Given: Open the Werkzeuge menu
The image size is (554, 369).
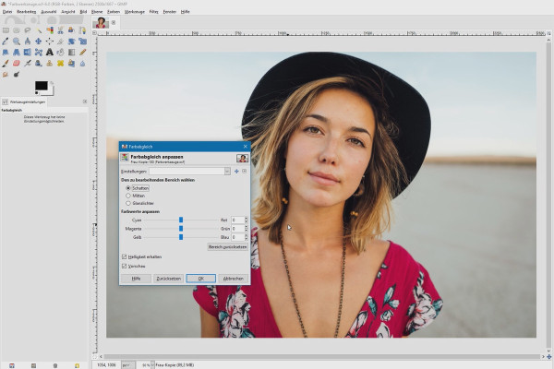Looking at the screenshot, I should 135,12.
